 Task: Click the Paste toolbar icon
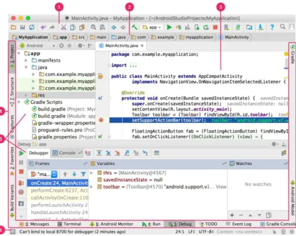pyautogui.click(x=82, y=27)
